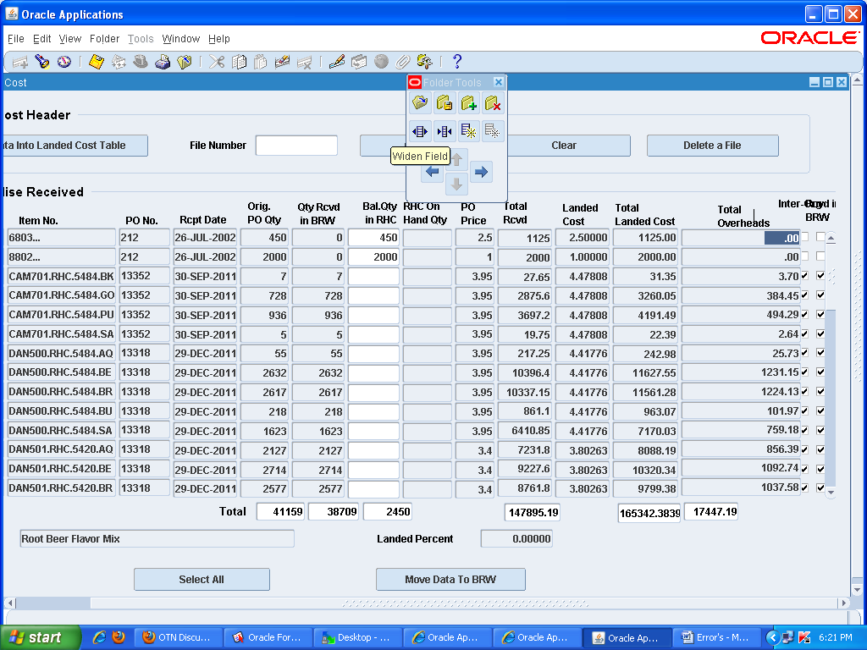Select item cell DAN500.RHC.5484.SA
The image size is (867, 650).
click(61, 431)
